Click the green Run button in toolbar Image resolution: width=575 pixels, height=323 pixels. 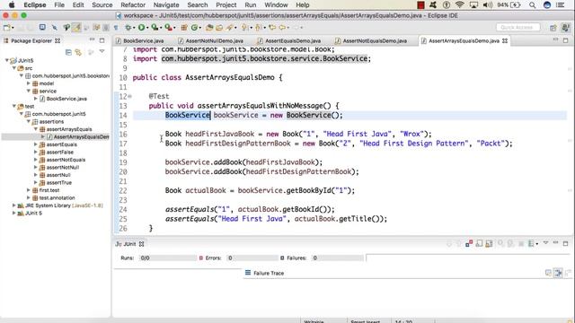pyautogui.click(x=141, y=28)
